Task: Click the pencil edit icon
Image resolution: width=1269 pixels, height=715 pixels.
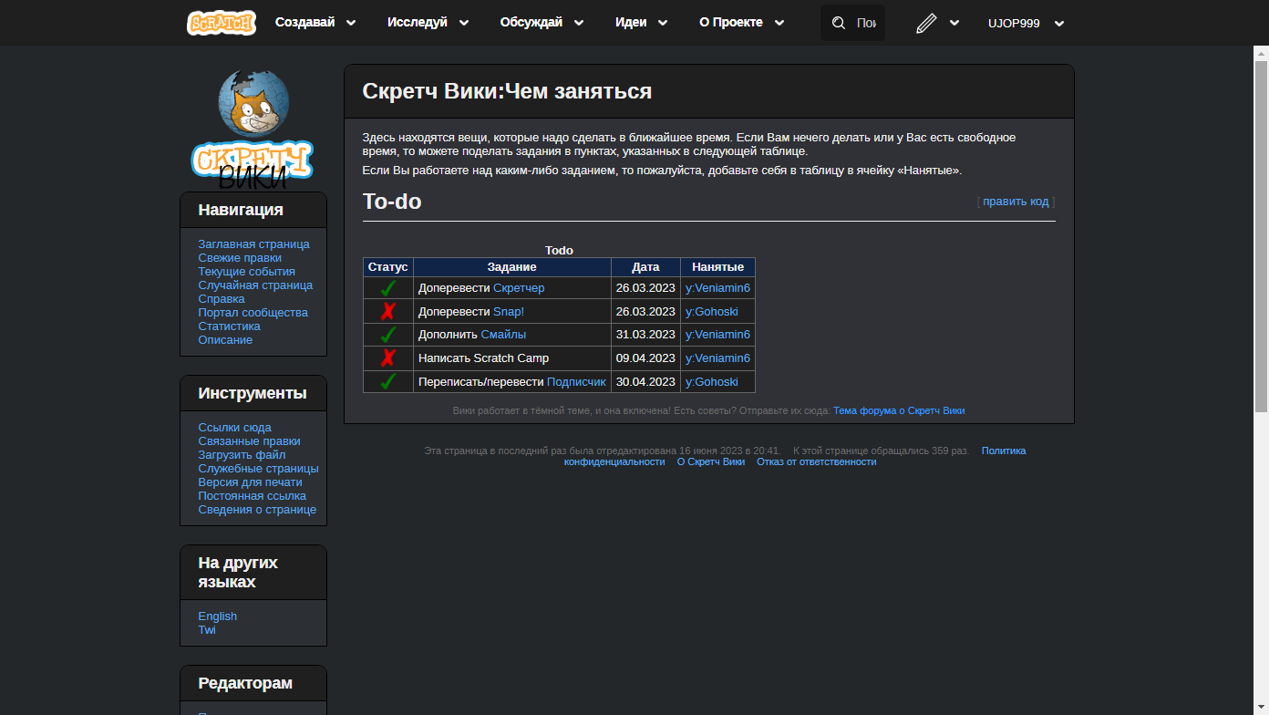Action: pos(926,23)
